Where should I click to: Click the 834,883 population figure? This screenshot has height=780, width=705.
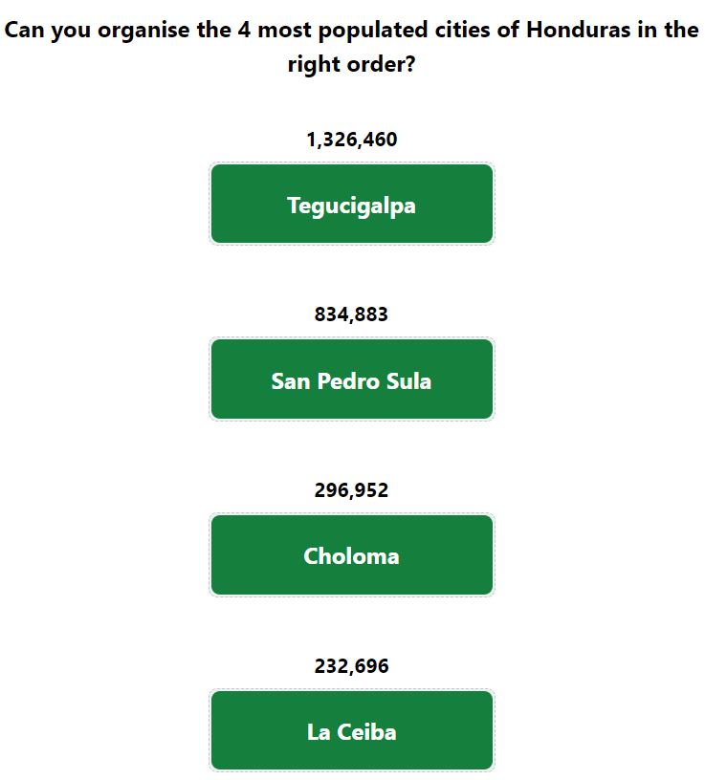coord(351,314)
